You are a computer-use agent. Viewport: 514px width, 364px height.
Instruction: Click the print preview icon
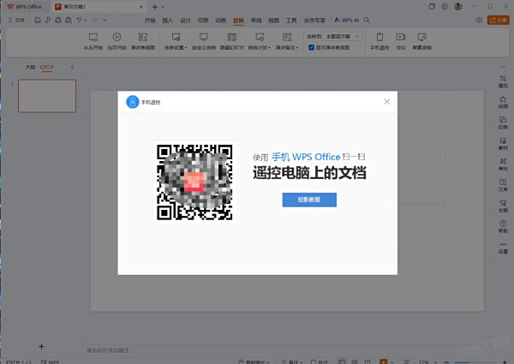point(69,20)
